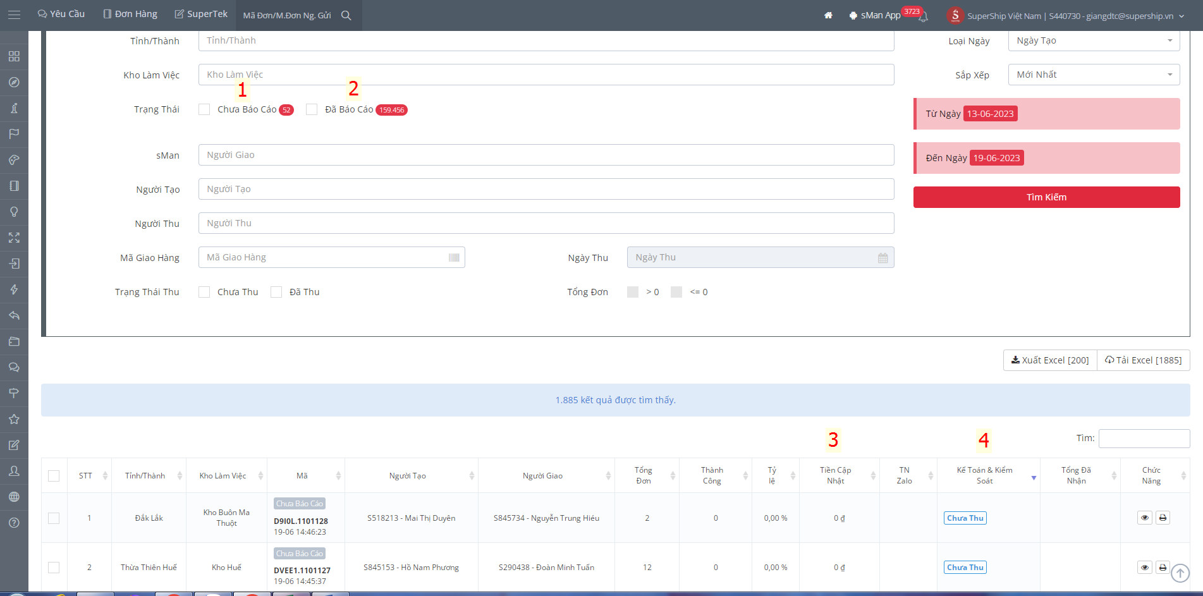This screenshot has width=1203, height=596.
Task: Print row D9I0L.1101128 using printer icon
Action: [1163, 518]
